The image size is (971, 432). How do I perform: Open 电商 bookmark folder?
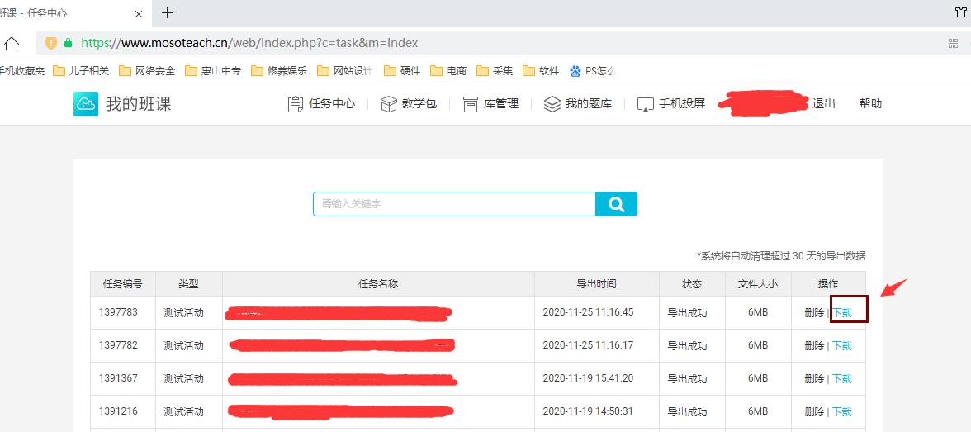[448, 71]
